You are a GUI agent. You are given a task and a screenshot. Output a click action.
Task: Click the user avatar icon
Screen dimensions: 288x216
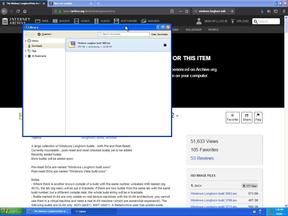[x=199, y=21]
